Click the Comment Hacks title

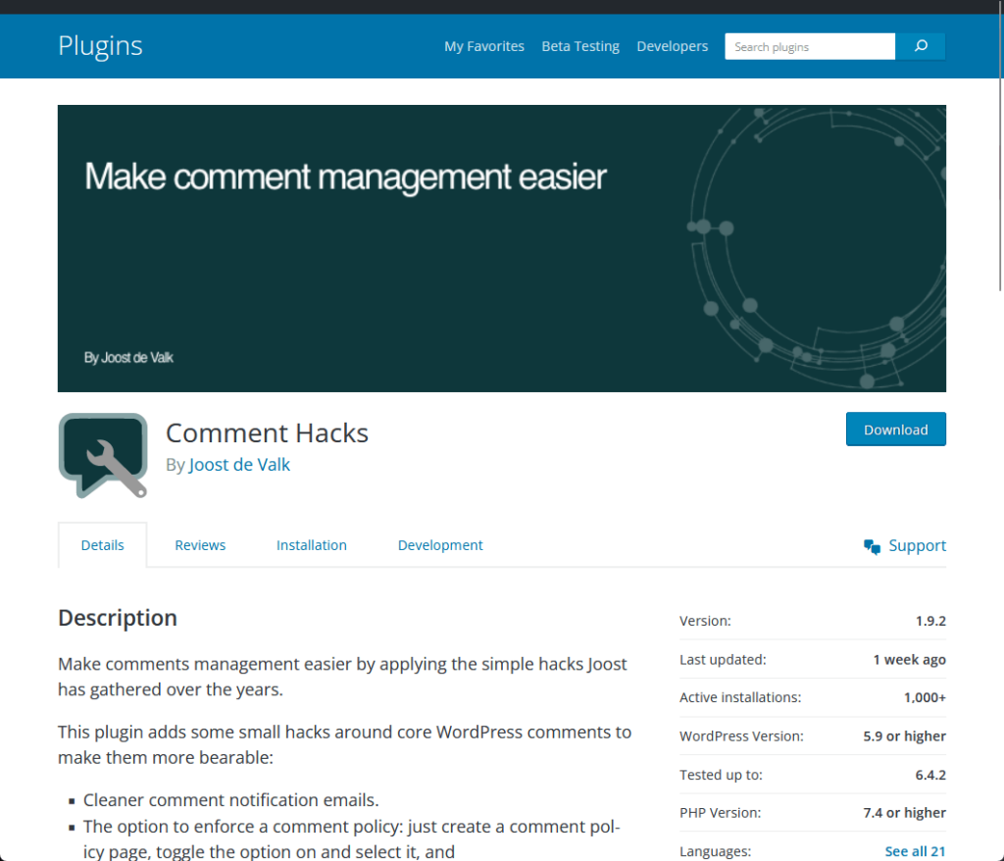pyautogui.click(x=267, y=433)
